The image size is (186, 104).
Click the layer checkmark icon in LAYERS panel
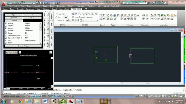tap(96, 14)
